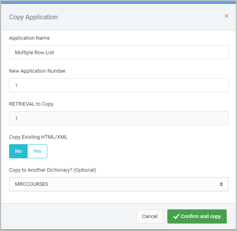Click the checkmark icon on Confirm button
237x231 pixels.
[x=176, y=216]
